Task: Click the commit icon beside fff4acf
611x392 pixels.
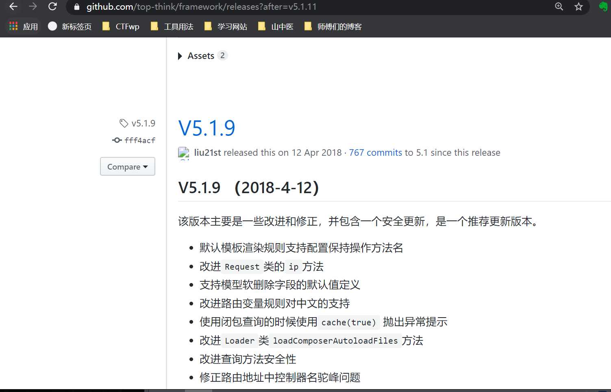Action: 117,140
